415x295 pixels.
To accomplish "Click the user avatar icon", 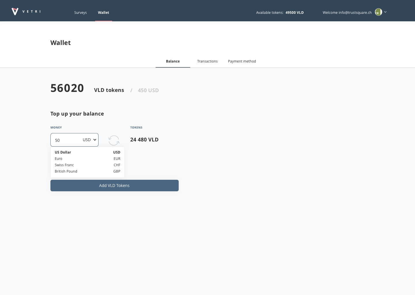I will pyautogui.click(x=378, y=12).
